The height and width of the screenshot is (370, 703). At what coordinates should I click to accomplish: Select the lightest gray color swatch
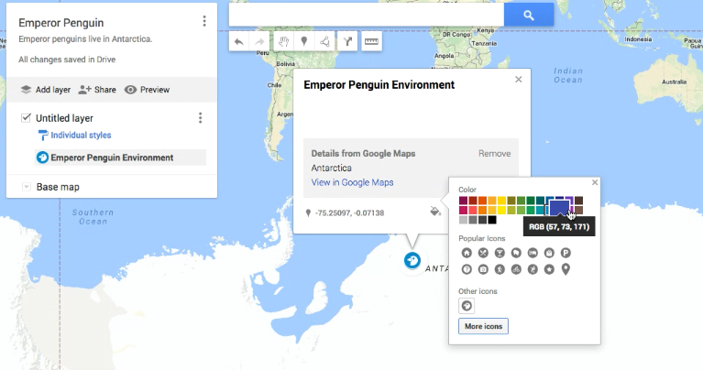click(x=463, y=220)
